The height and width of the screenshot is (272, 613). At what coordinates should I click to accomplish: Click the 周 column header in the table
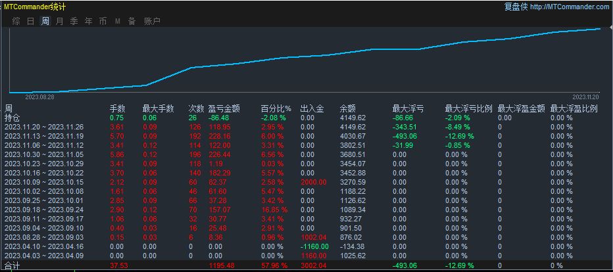click(9, 108)
